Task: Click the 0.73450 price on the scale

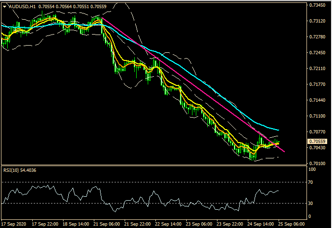Action: (318, 5)
